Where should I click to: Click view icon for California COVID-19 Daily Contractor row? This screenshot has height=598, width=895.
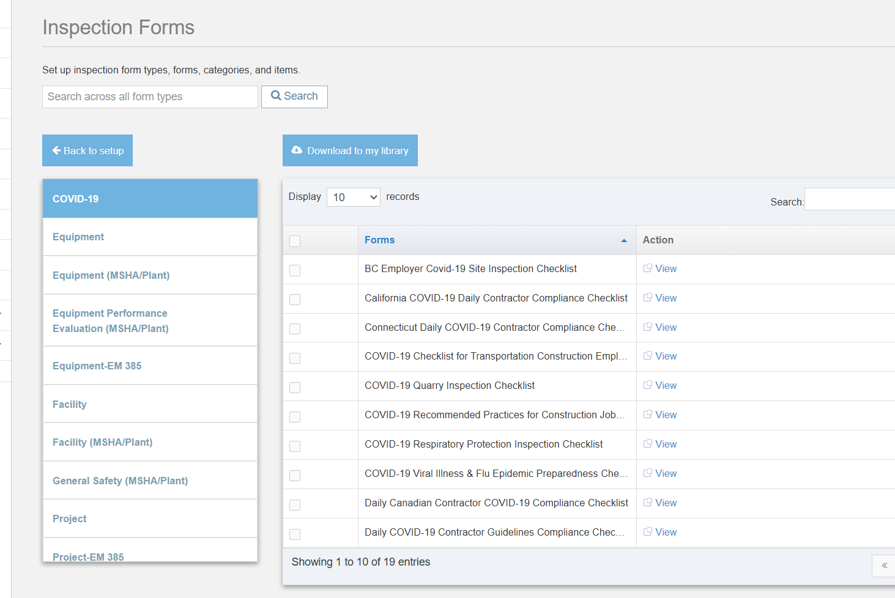pyautogui.click(x=647, y=298)
